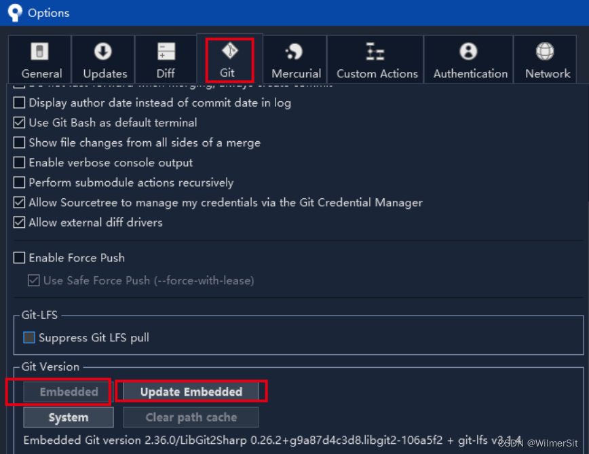Switch to Custom Actions tab
Image resolution: width=589 pixels, height=454 pixels.
pyautogui.click(x=376, y=59)
